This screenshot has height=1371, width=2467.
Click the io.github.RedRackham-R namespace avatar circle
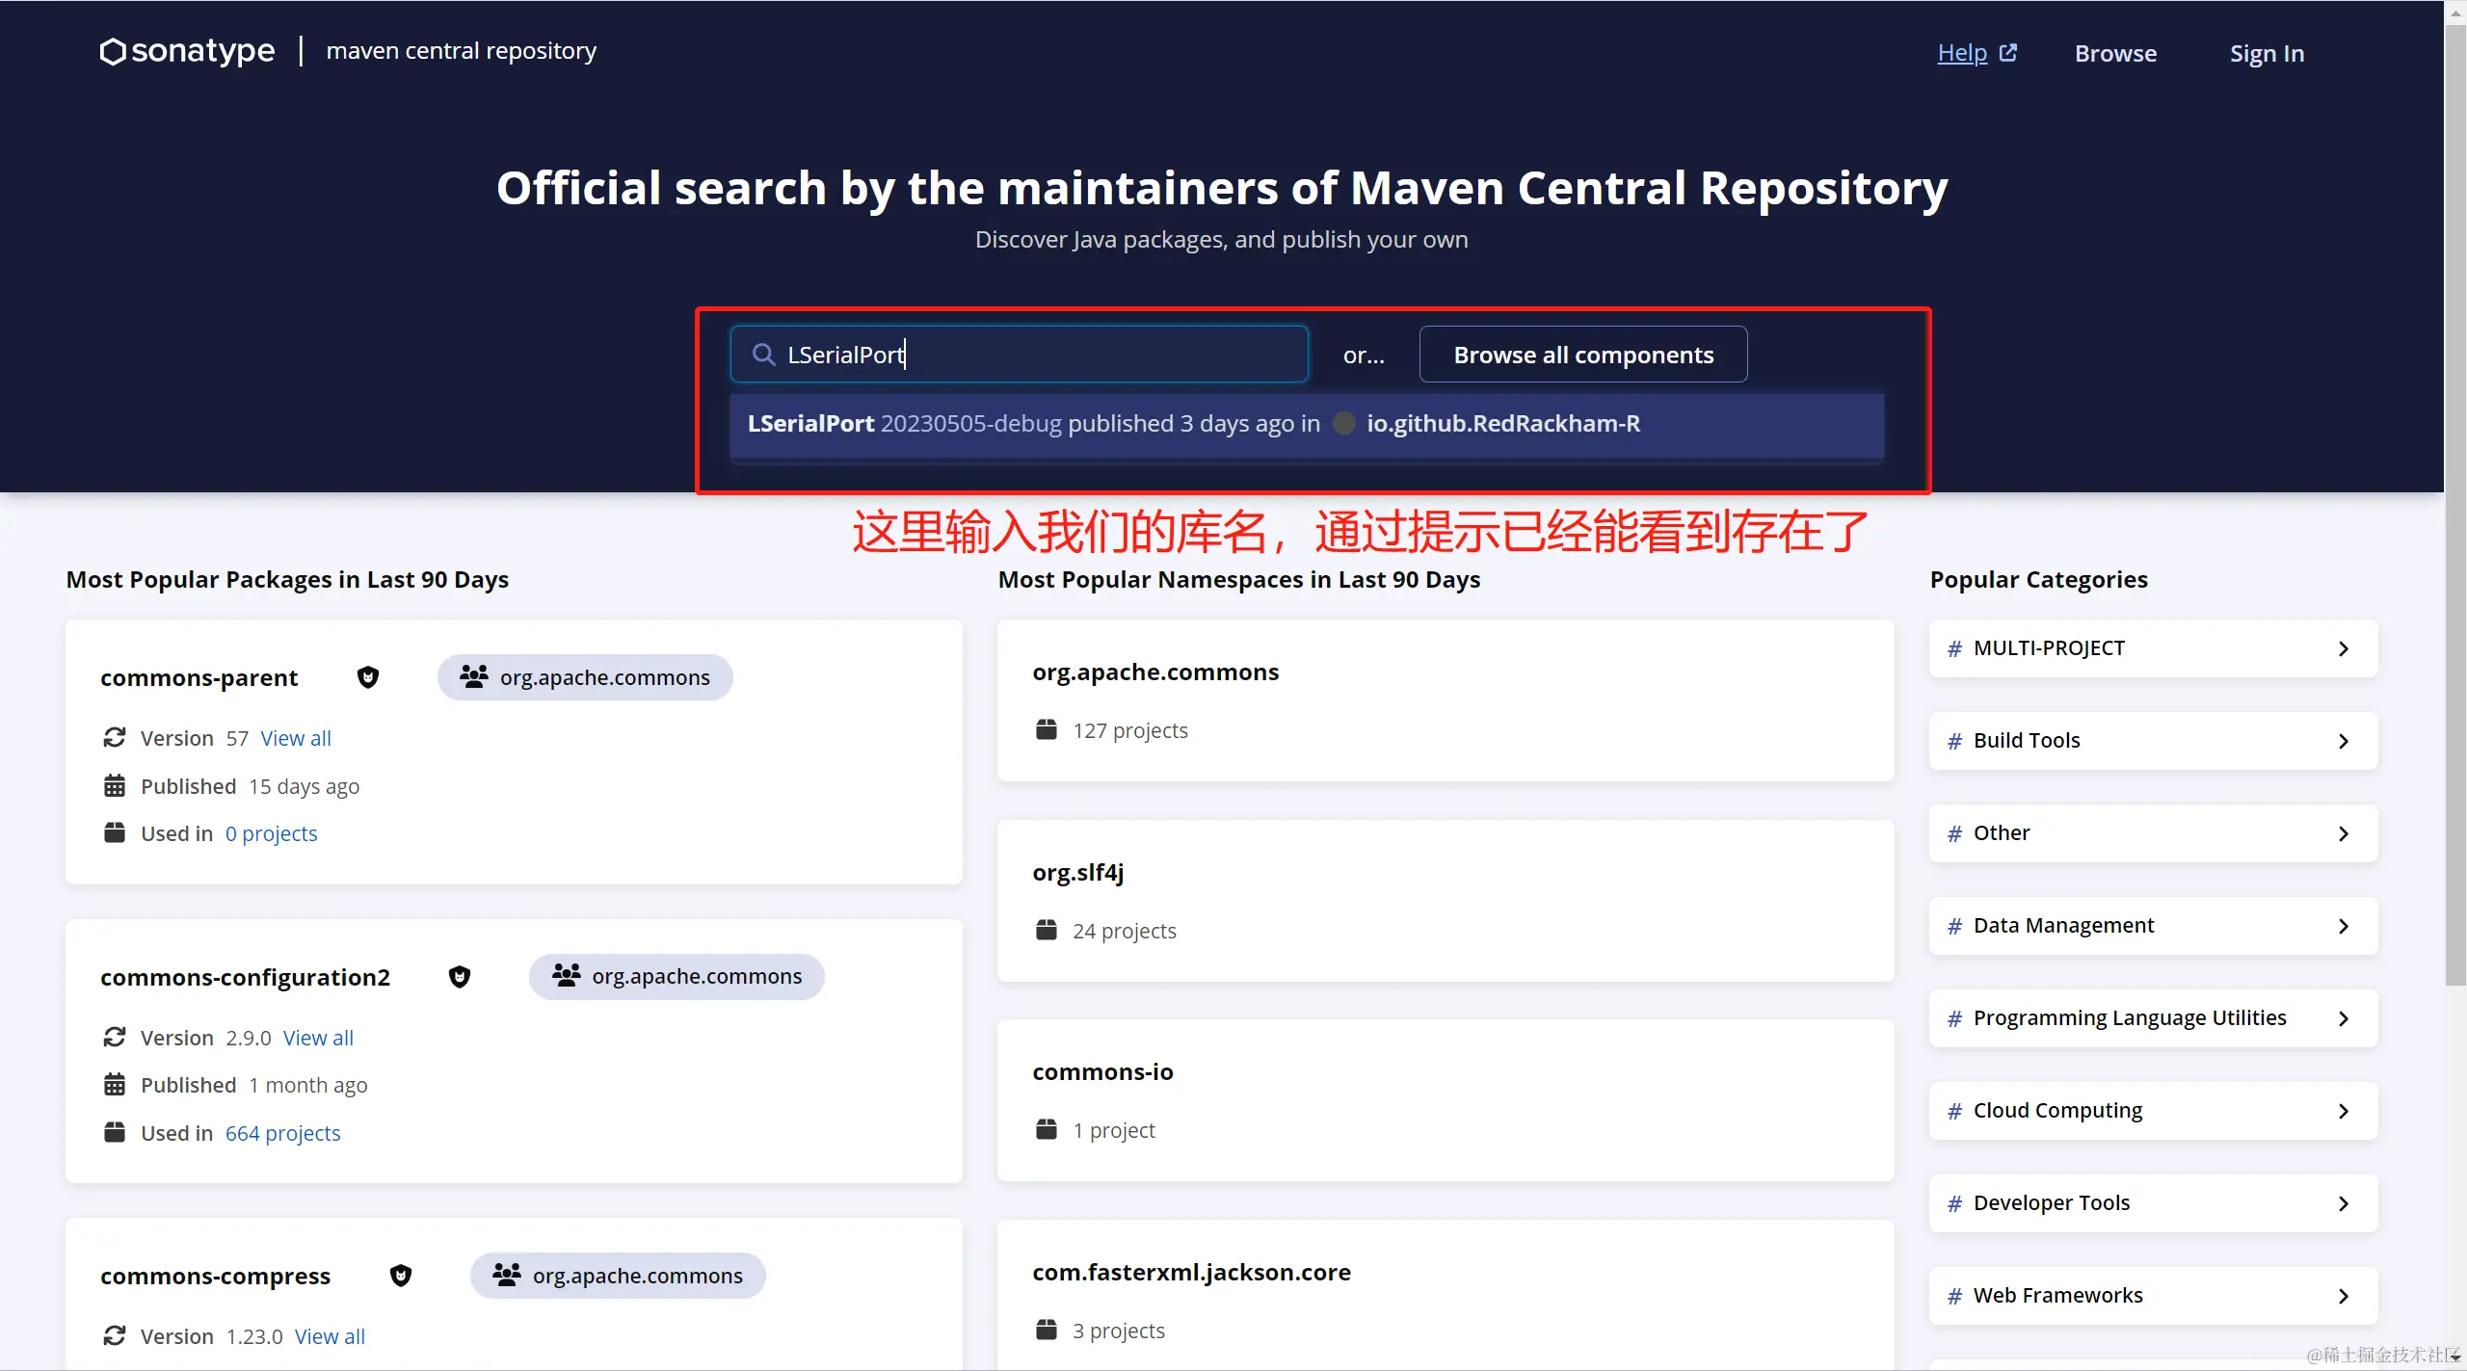pyautogui.click(x=1343, y=423)
